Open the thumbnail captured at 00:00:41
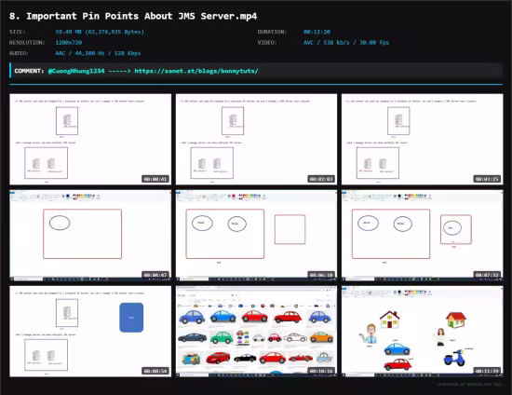Image resolution: width=512 pixels, height=395 pixels. click(90, 139)
